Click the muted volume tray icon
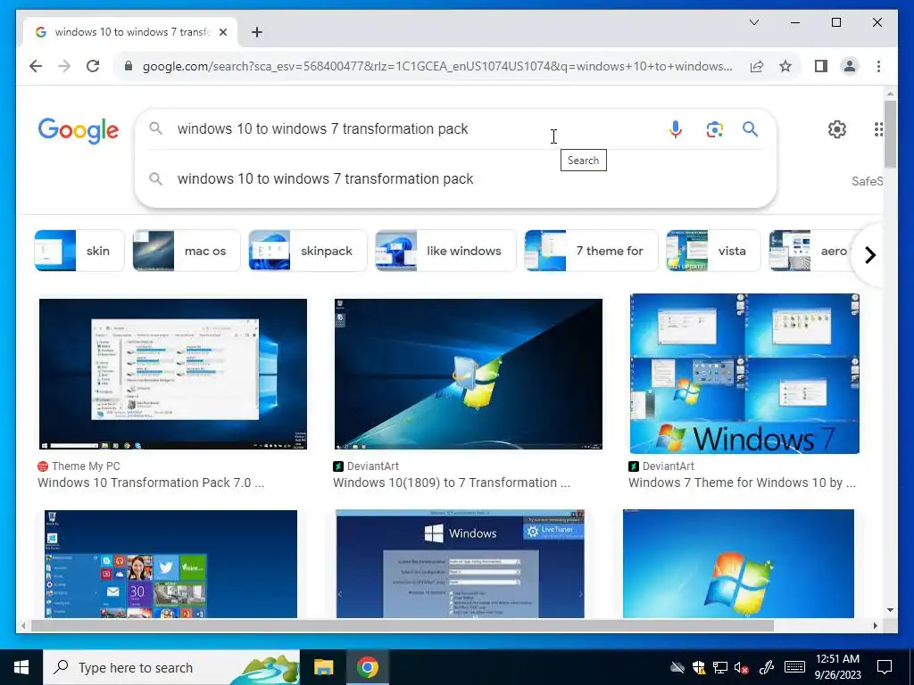The width and height of the screenshot is (914, 685). coord(742,667)
